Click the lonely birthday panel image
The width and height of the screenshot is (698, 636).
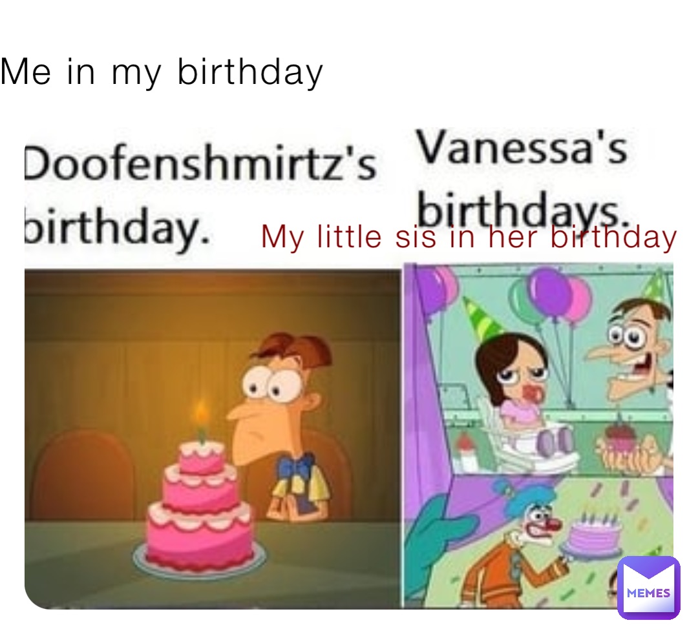213,438
